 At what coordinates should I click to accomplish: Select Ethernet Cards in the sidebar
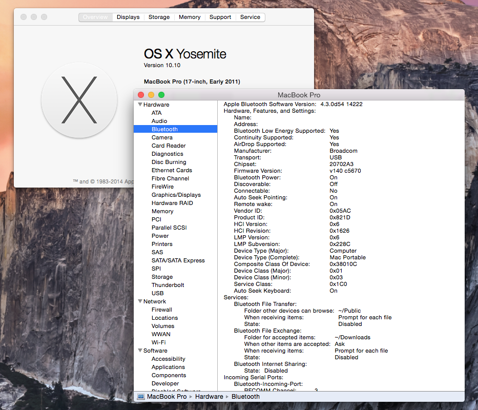pos(172,170)
